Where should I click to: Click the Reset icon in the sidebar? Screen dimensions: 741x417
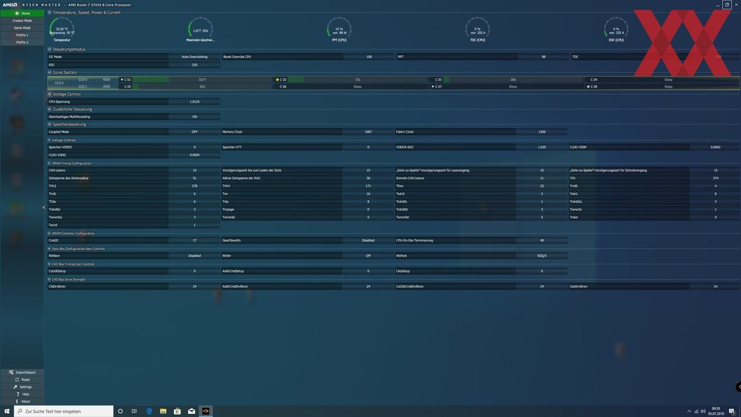tap(17, 379)
